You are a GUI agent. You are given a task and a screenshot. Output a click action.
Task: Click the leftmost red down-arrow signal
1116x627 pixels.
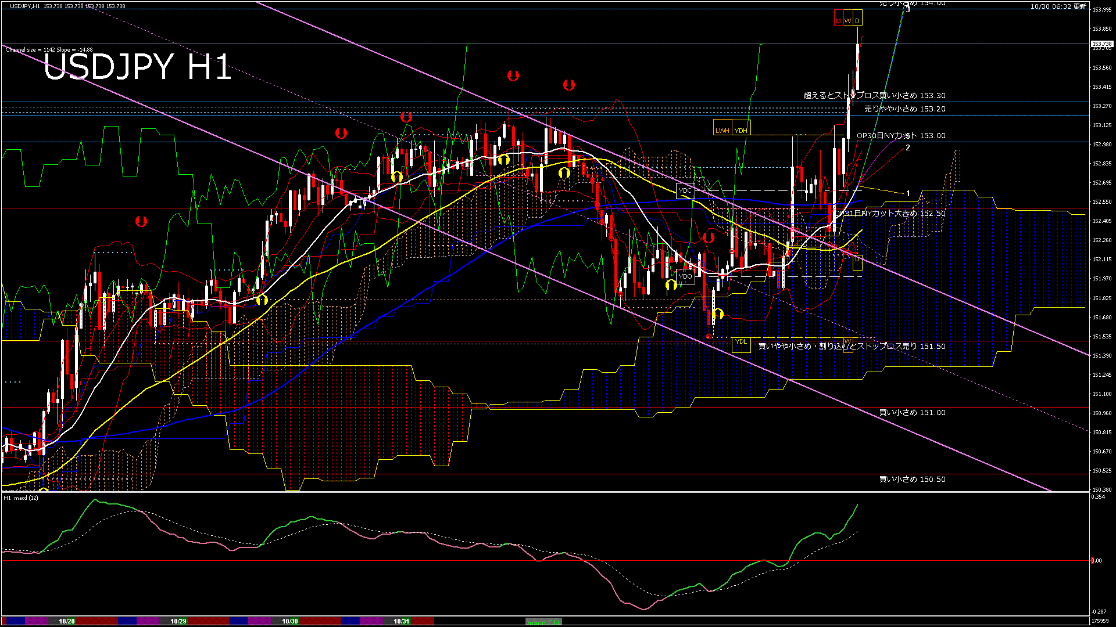[141, 221]
